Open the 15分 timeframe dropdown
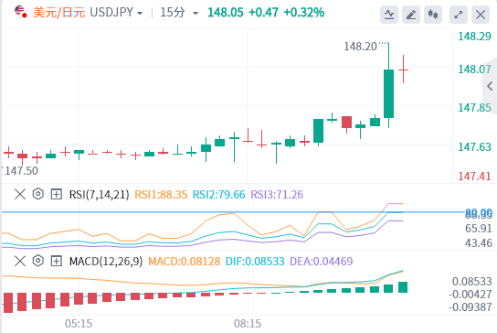Screen dimensions: 497x333 tap(179, 13)
